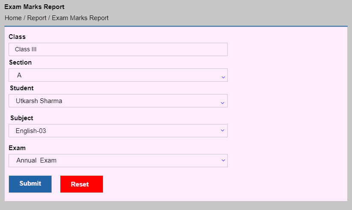Open Report in the breadcrumb

click(36, 18)
